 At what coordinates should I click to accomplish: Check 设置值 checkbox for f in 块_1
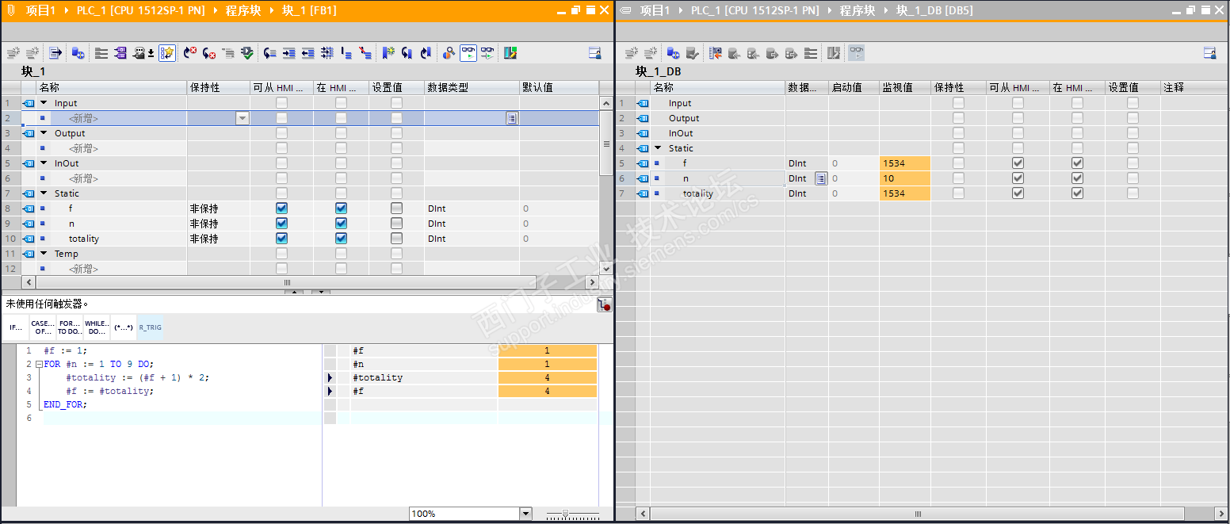396,208
